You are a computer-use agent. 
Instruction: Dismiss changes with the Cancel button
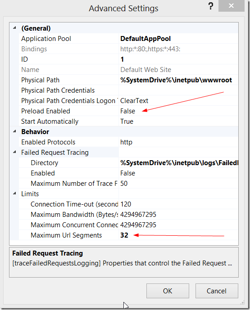coord(217,291)
